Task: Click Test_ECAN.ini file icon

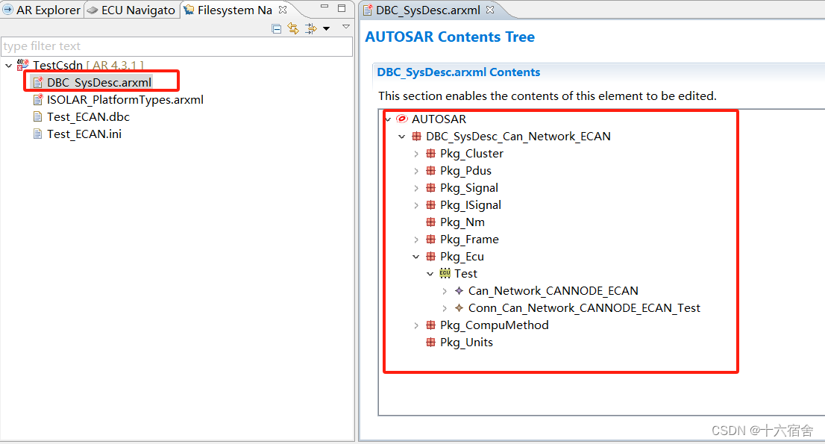Action: click(37, 134)
